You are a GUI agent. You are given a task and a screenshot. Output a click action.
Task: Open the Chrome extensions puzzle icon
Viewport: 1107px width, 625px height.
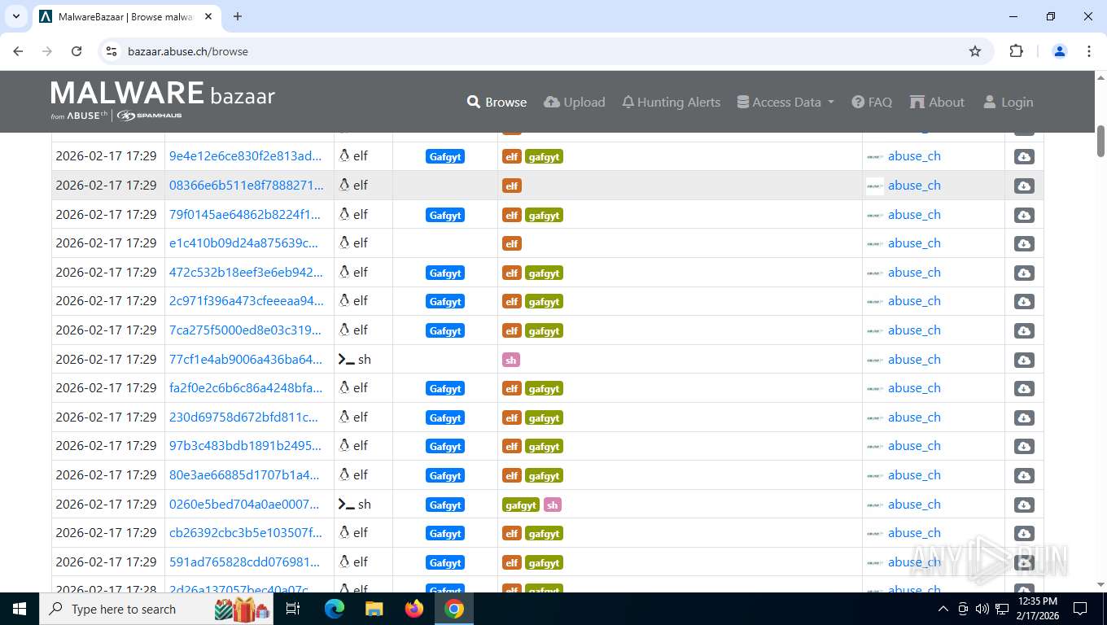(1016, 51)
